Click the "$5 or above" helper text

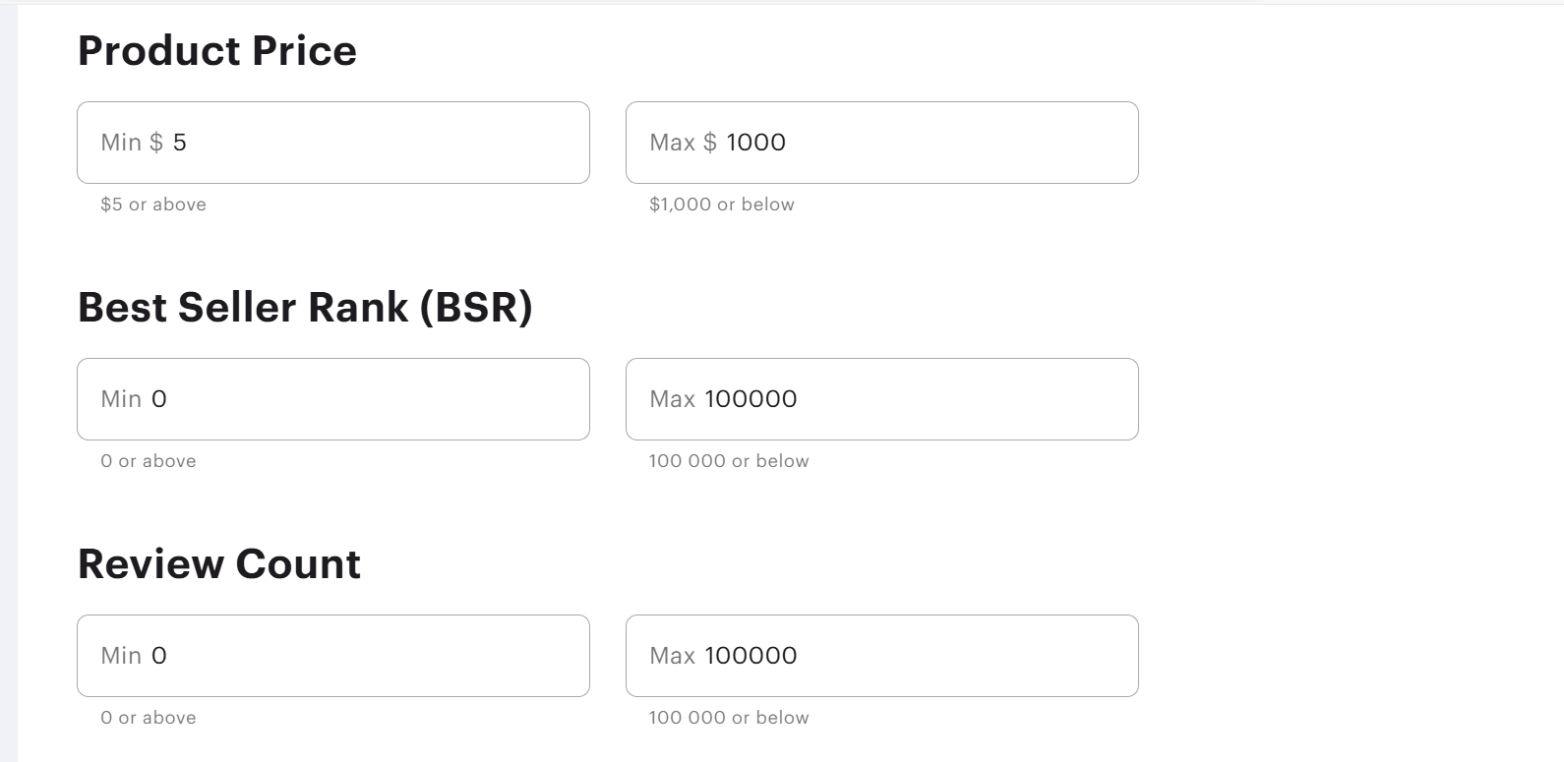(153, 205)
